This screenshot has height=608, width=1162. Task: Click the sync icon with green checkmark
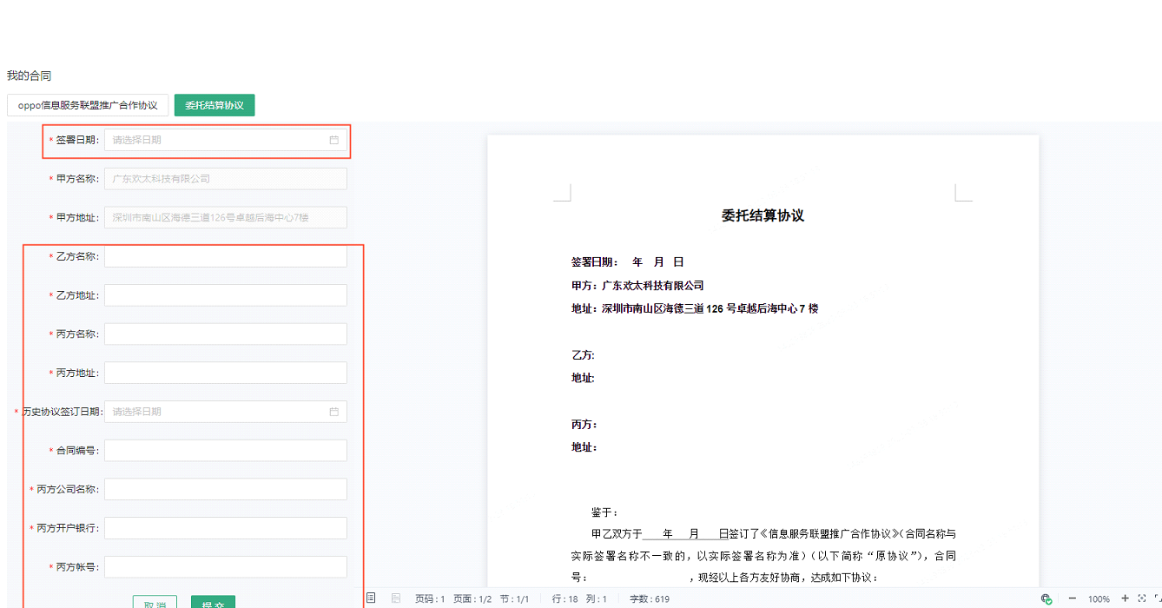(x=1045, y=598)
